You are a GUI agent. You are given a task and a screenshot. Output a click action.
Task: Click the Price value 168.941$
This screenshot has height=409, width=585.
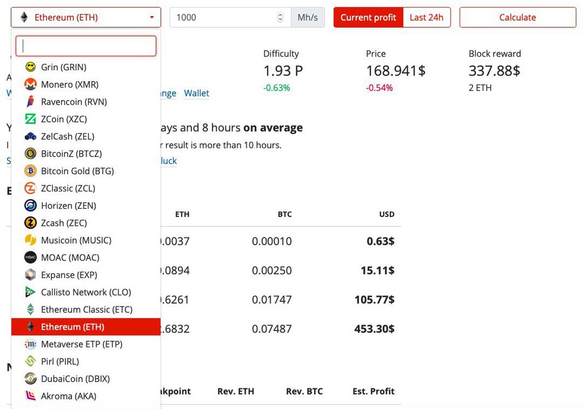pyautogui.click(x=396, y=70)
